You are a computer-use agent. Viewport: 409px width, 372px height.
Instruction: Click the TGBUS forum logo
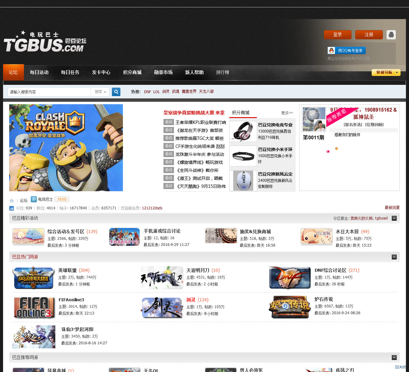point(45,41)
